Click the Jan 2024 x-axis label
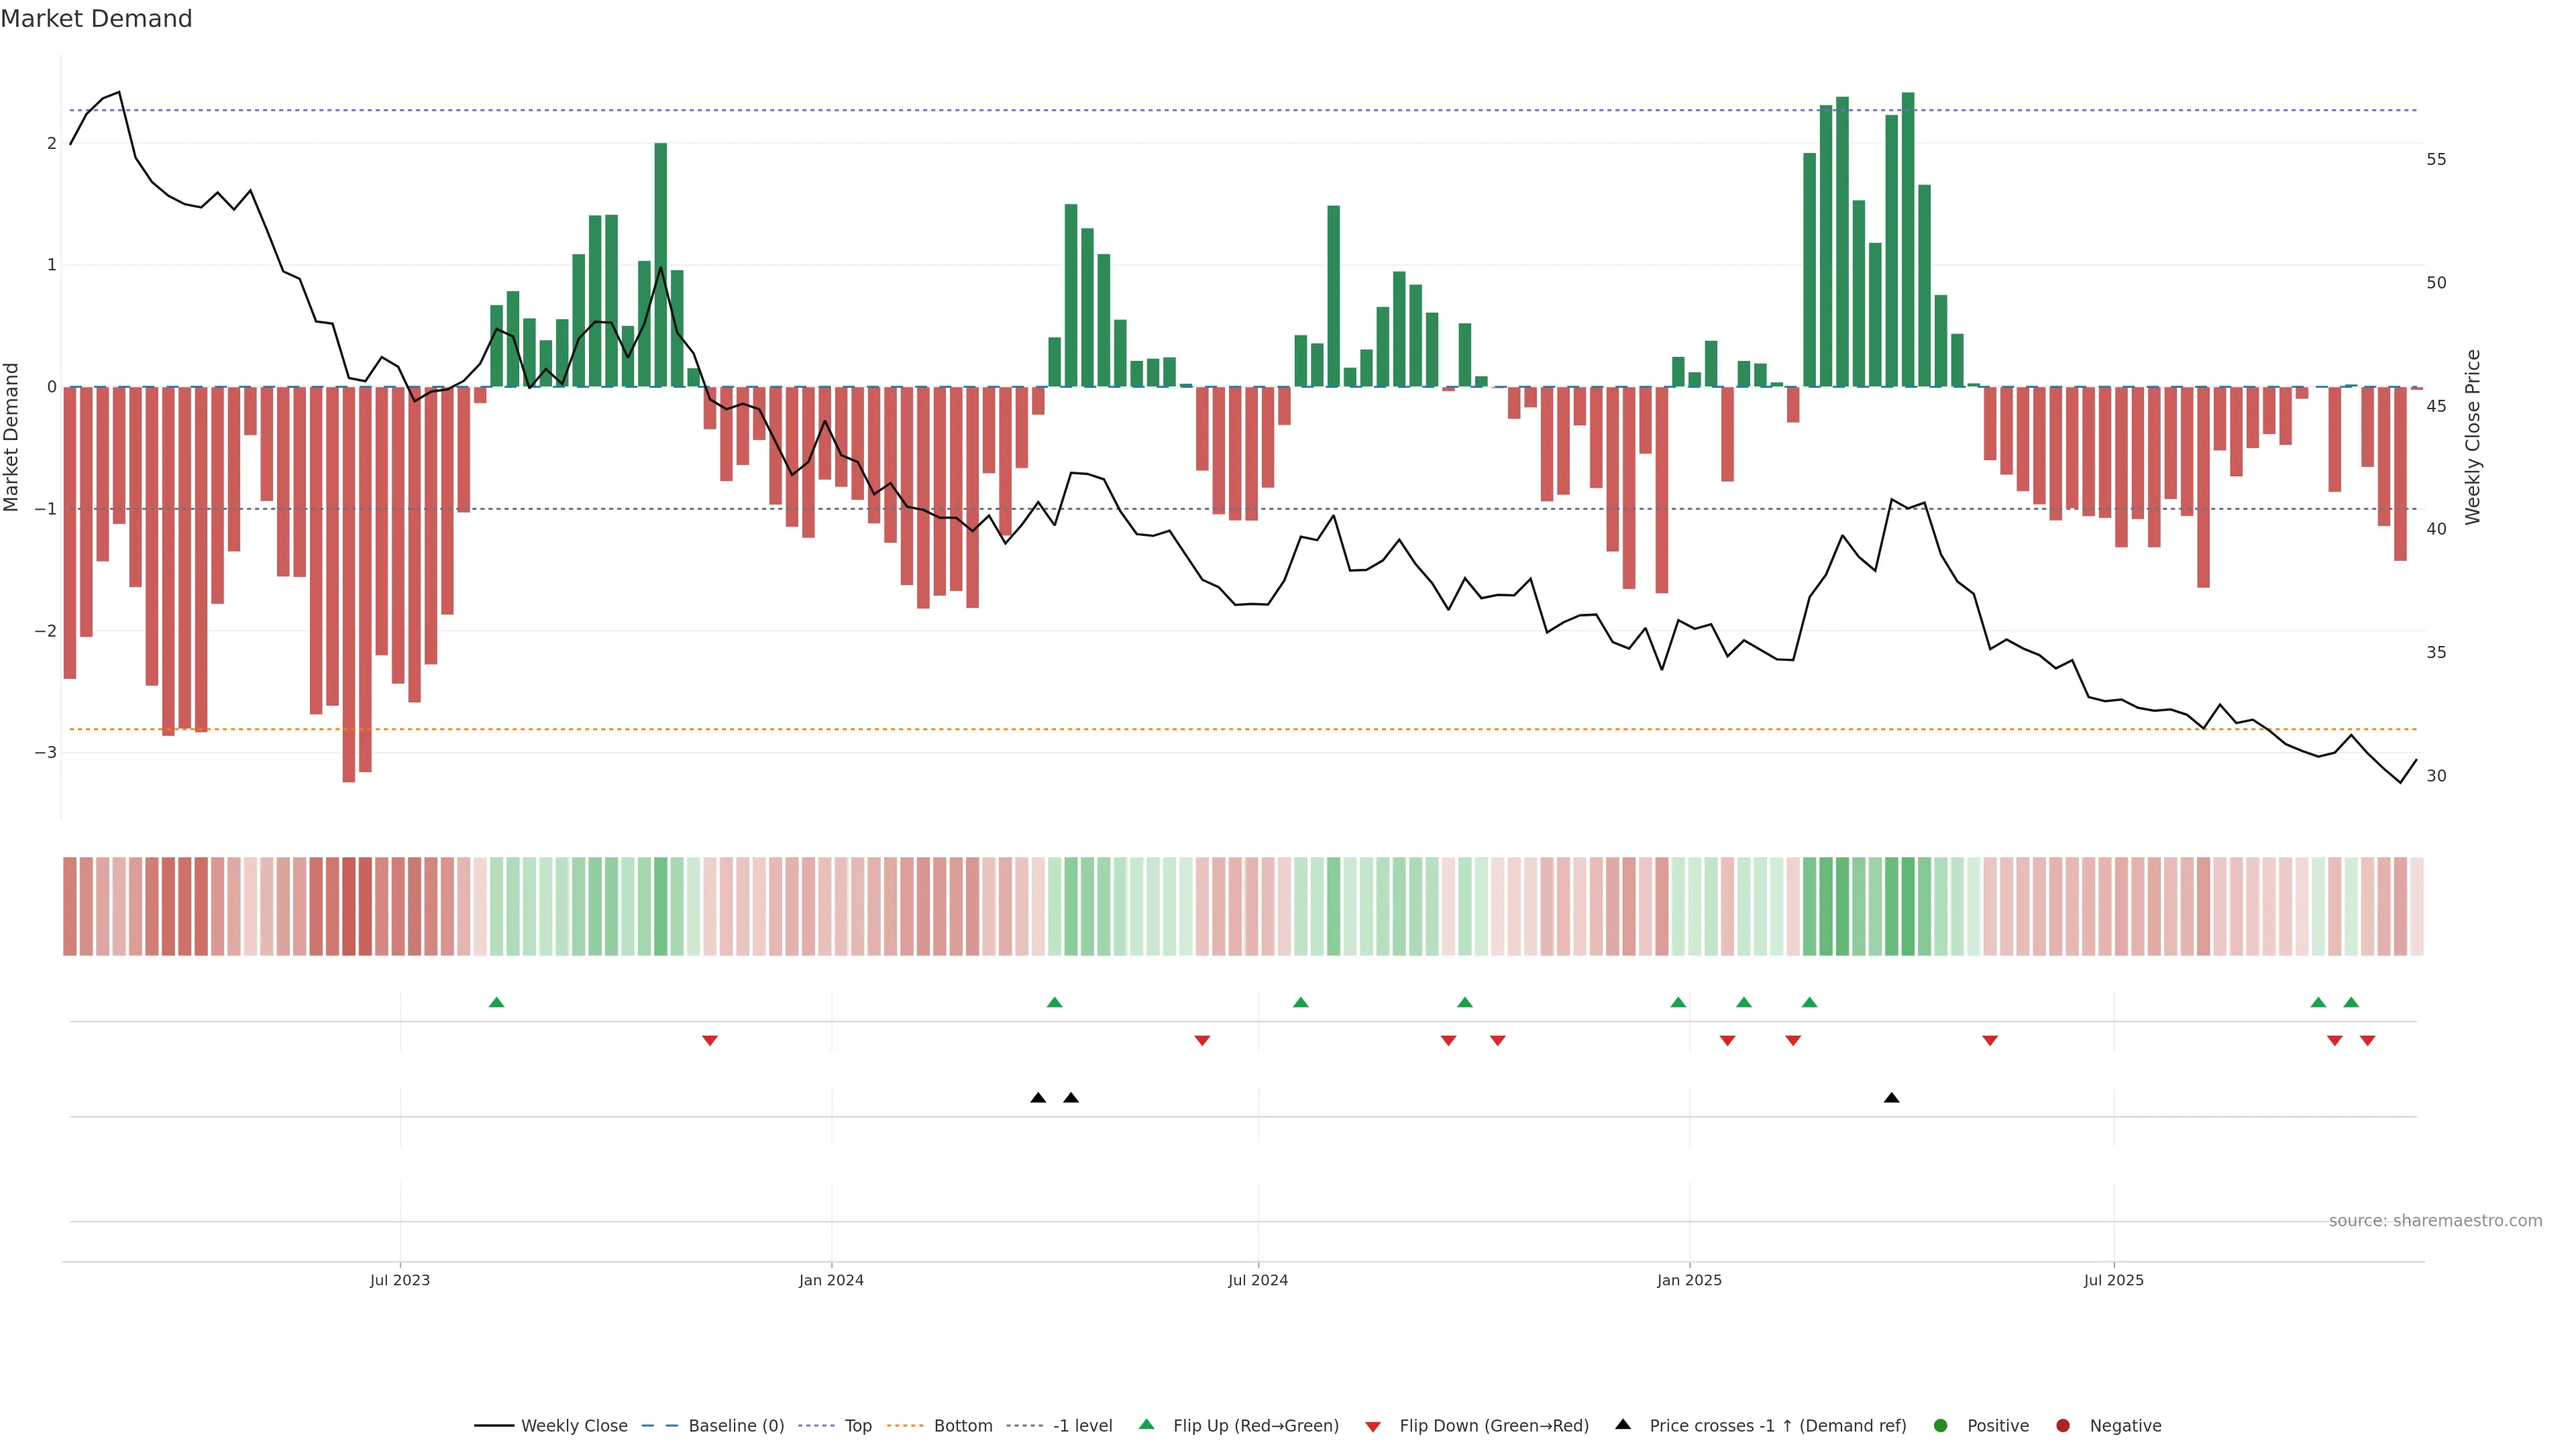This screenshot has height=1449, width=2576. point(831,1280)
